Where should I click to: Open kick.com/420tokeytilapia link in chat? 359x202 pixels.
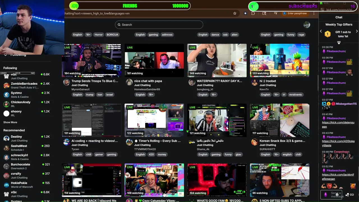338,143
